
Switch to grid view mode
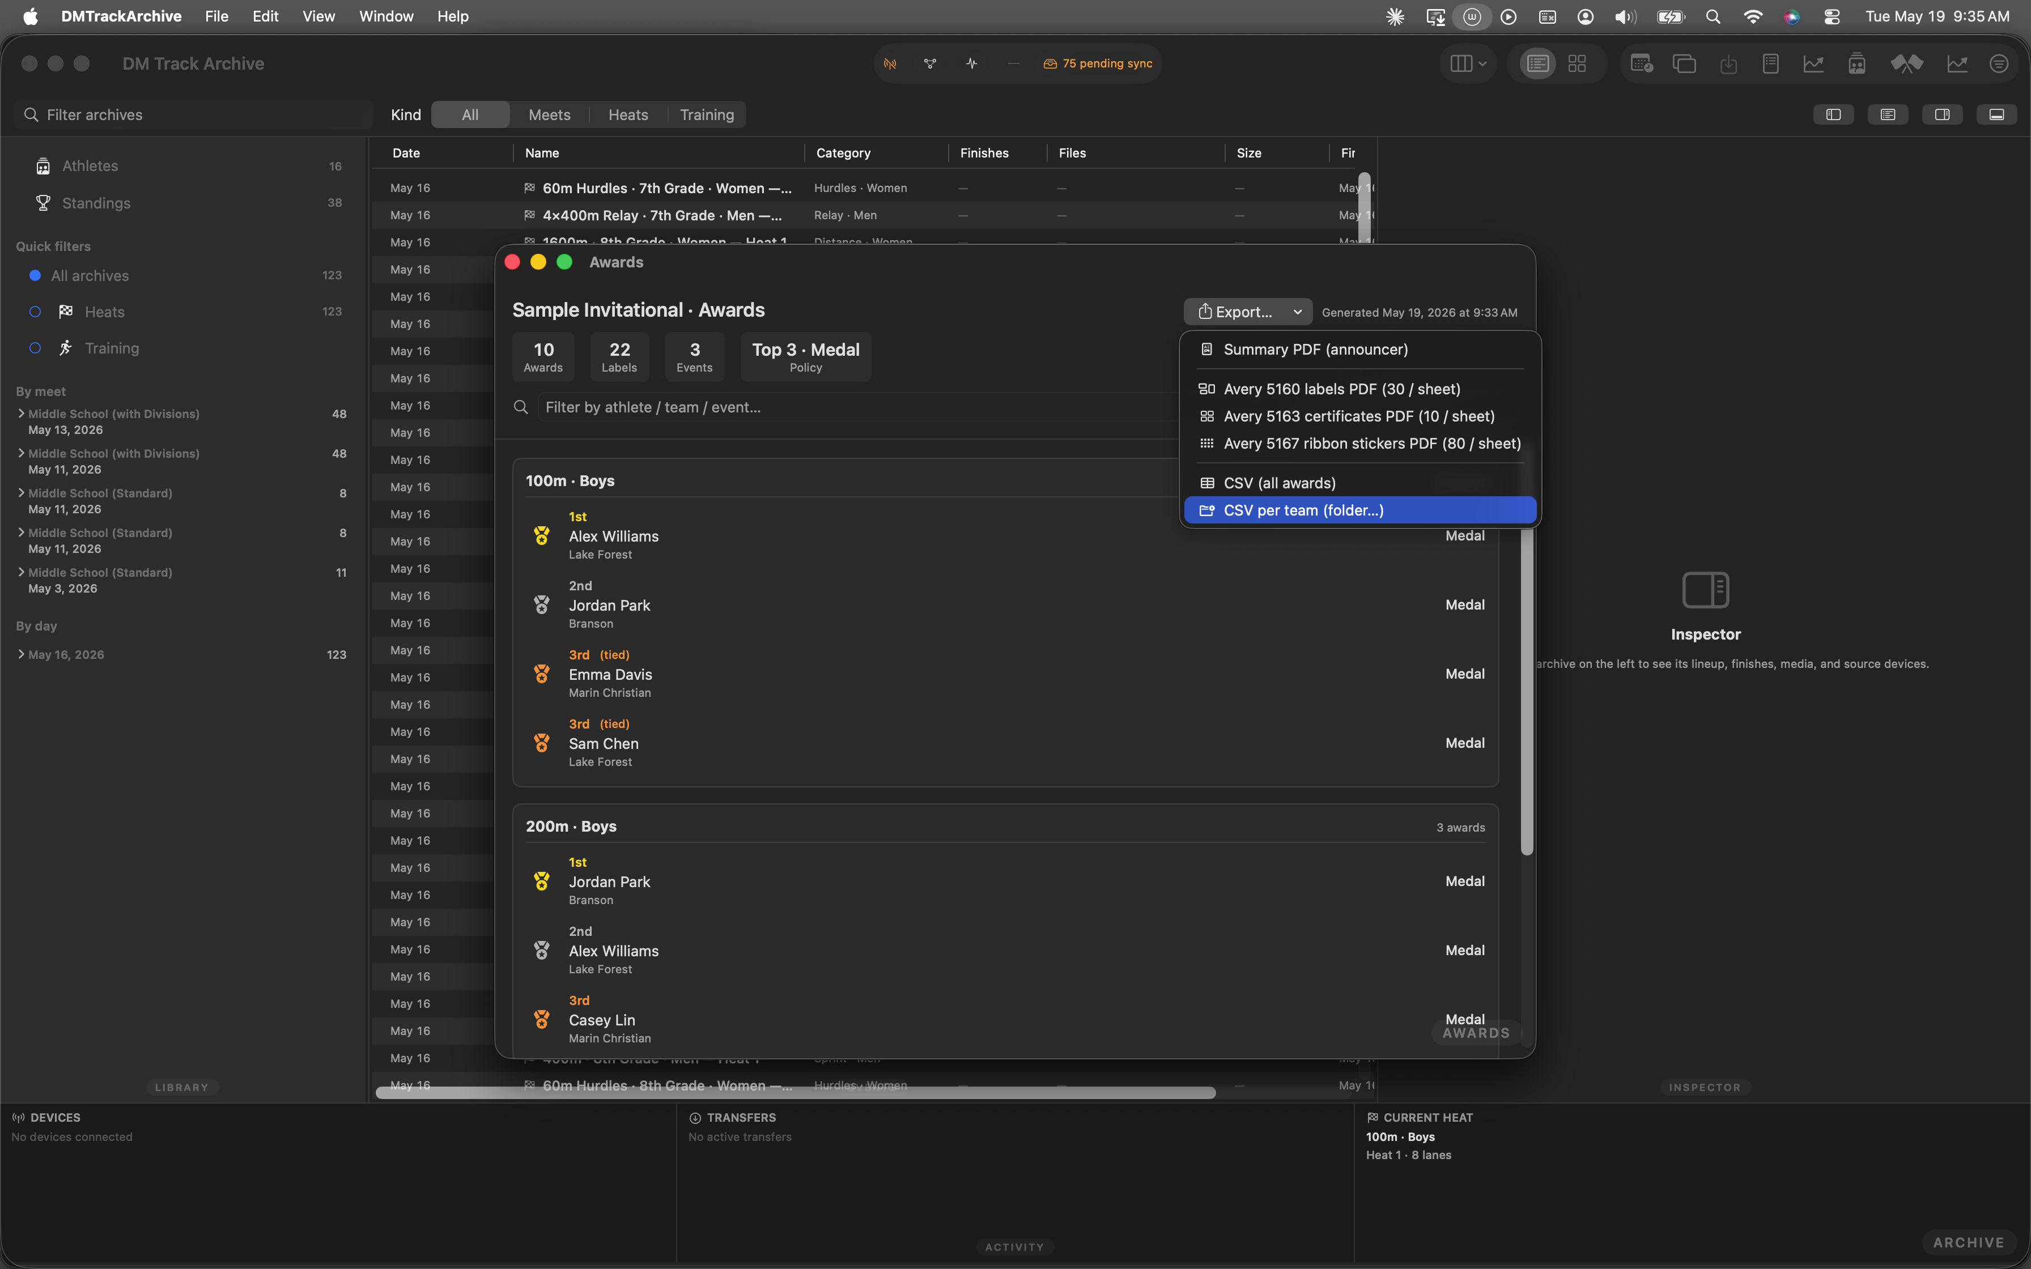pyautogui.click(x=1577, y=64)
